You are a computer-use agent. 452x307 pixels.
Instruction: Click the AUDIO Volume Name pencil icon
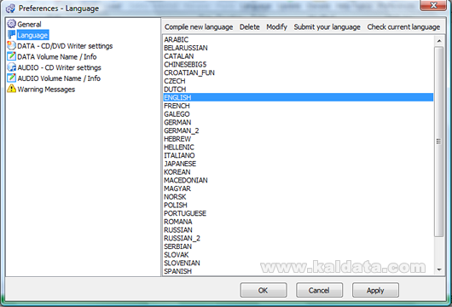[12, 78]
